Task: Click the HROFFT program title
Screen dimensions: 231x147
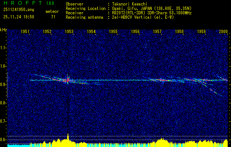Action: (x=23, y=3)
